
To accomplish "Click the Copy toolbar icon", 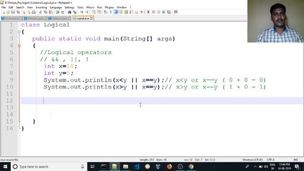I will pyautogui.click(x=46, y=12).
